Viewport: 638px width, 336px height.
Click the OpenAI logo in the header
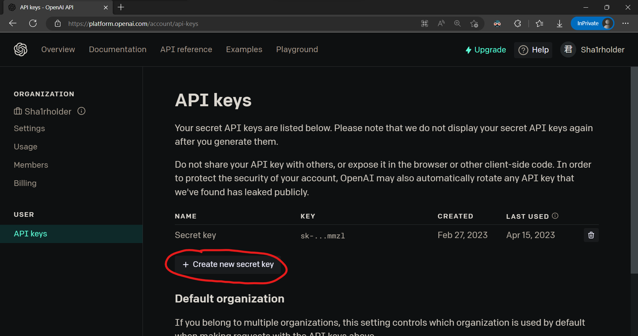click(x=21, y=49)
